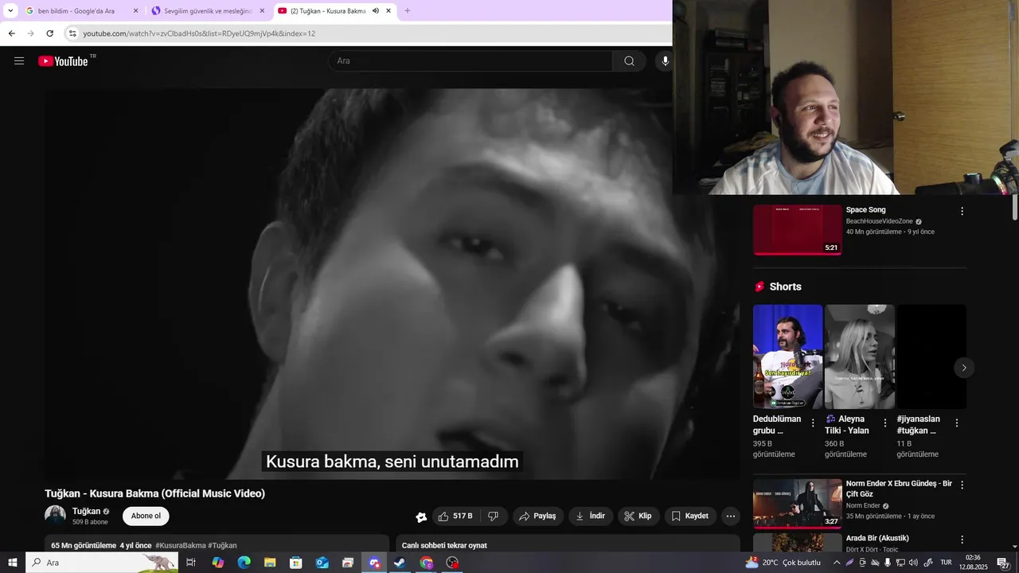Viewport: 1019px width, 573px height.
Task: Open the Tuğkan channel name link
Action: pos(86,511)
